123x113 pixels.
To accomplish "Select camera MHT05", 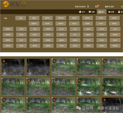I will (88, 46).
